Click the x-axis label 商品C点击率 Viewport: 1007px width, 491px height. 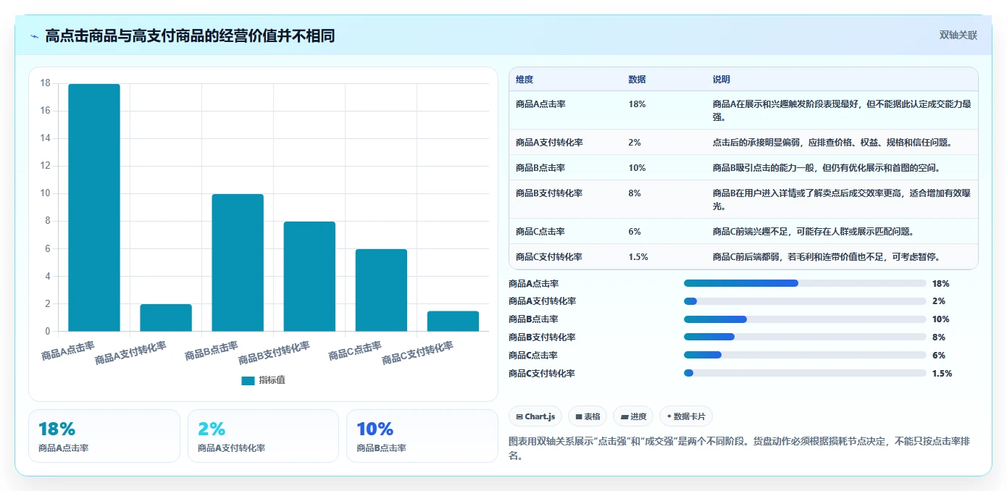point(355,351)
